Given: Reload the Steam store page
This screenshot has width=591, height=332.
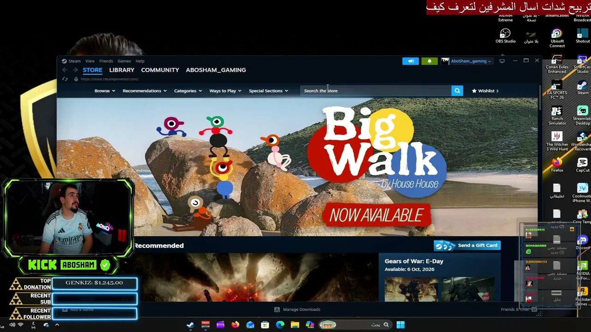Looking at the screenshot, I should point(65,79).
